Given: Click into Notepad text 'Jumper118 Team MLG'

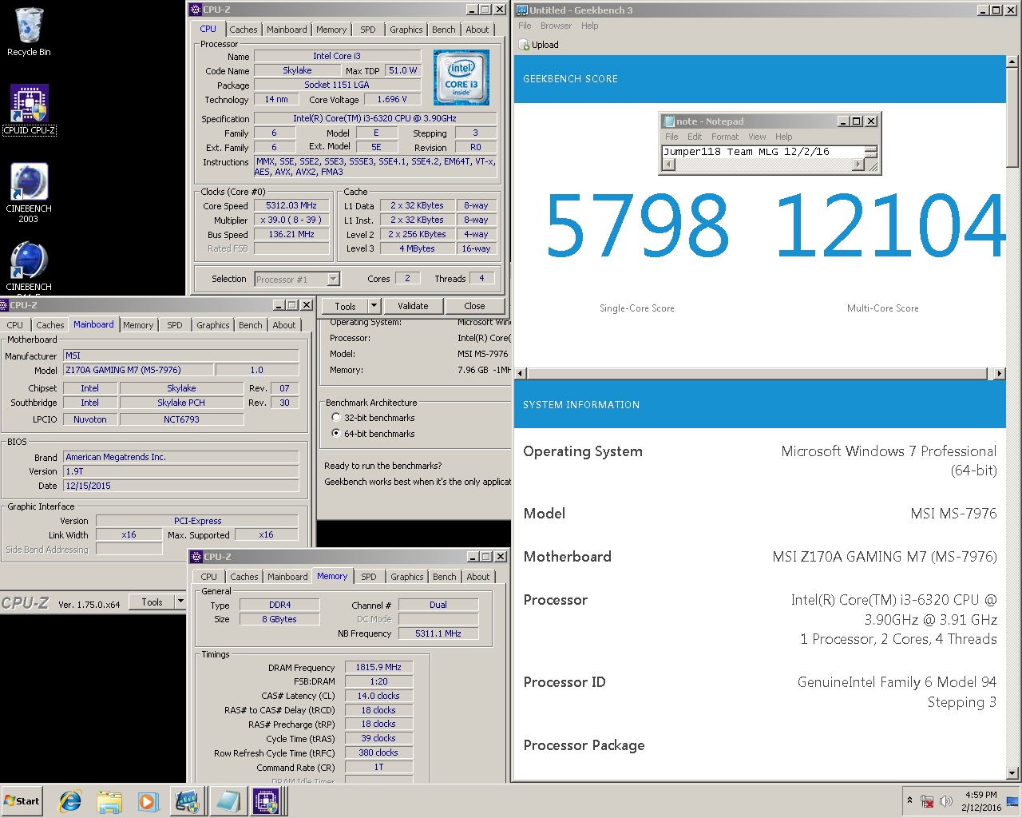Looking at the screenshot, I should (721, 151).
